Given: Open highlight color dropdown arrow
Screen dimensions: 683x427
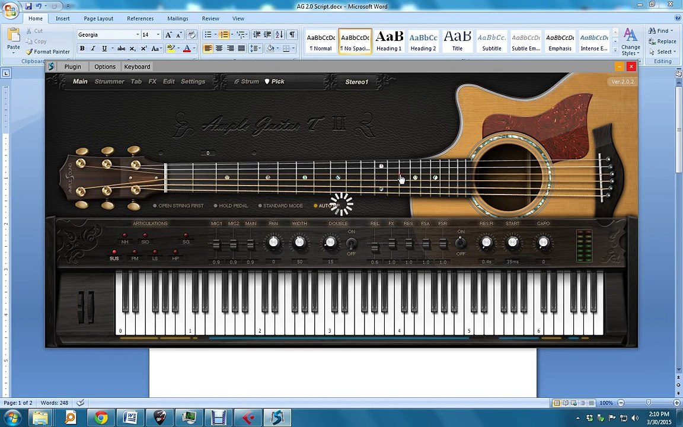Looking at the screenshot, I should point(179,49).
